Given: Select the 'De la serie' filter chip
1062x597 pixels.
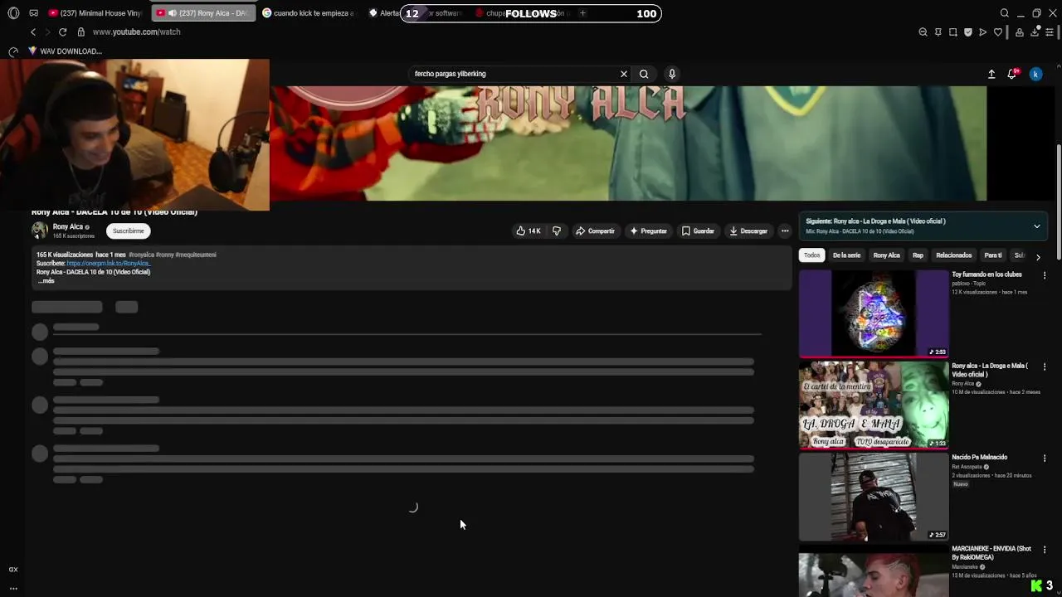Looking at the screenshot, I should (x=846, y=255).
